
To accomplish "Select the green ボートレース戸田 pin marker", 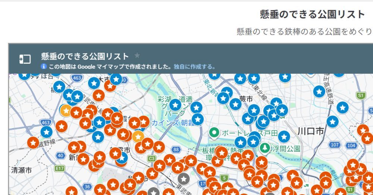I will point(214,133).
